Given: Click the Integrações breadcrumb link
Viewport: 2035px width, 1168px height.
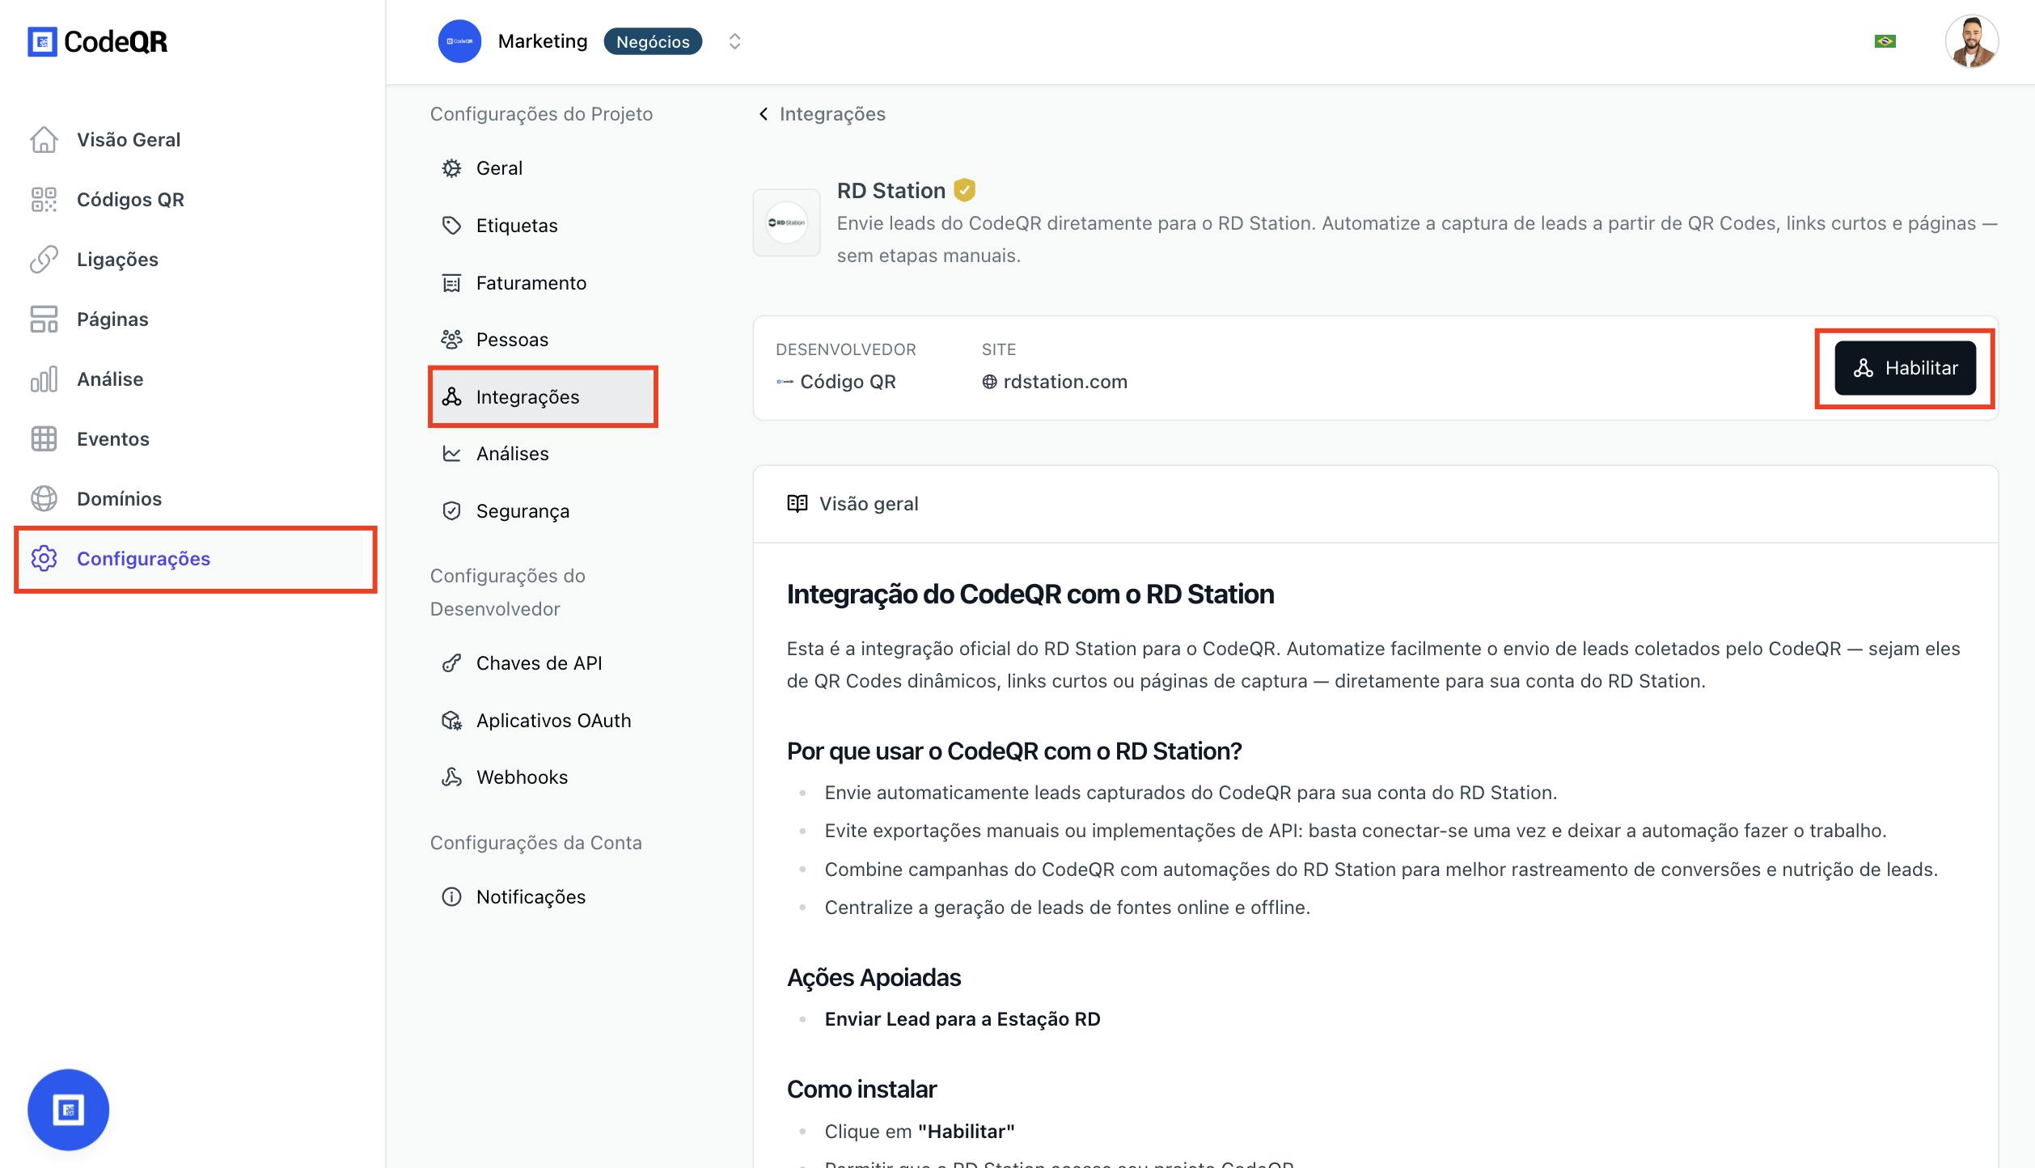Looking at the screenshot, I should (x=832, y=114).
